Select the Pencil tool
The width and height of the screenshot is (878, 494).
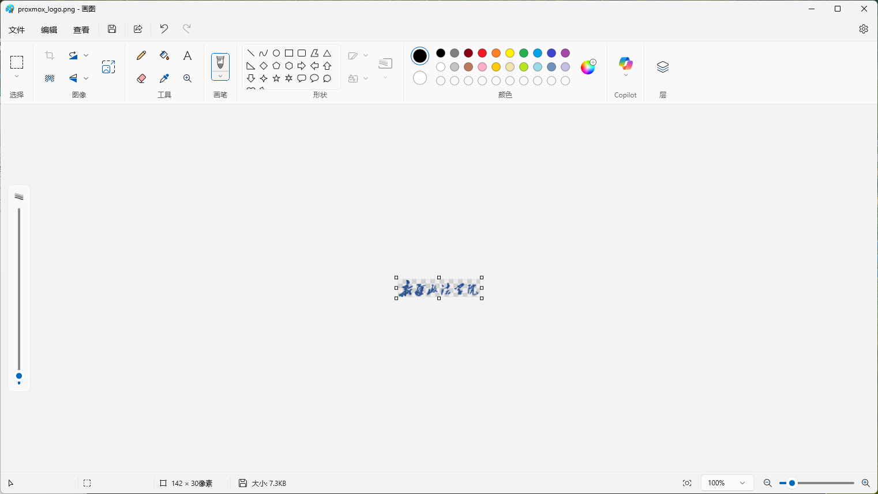click(x=141, y=55)
